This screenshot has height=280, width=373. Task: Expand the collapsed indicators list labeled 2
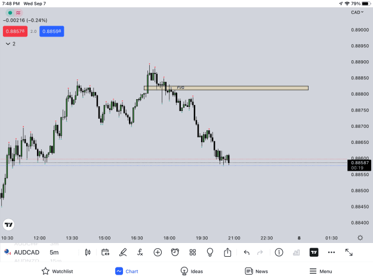click(x=11, y=44)
